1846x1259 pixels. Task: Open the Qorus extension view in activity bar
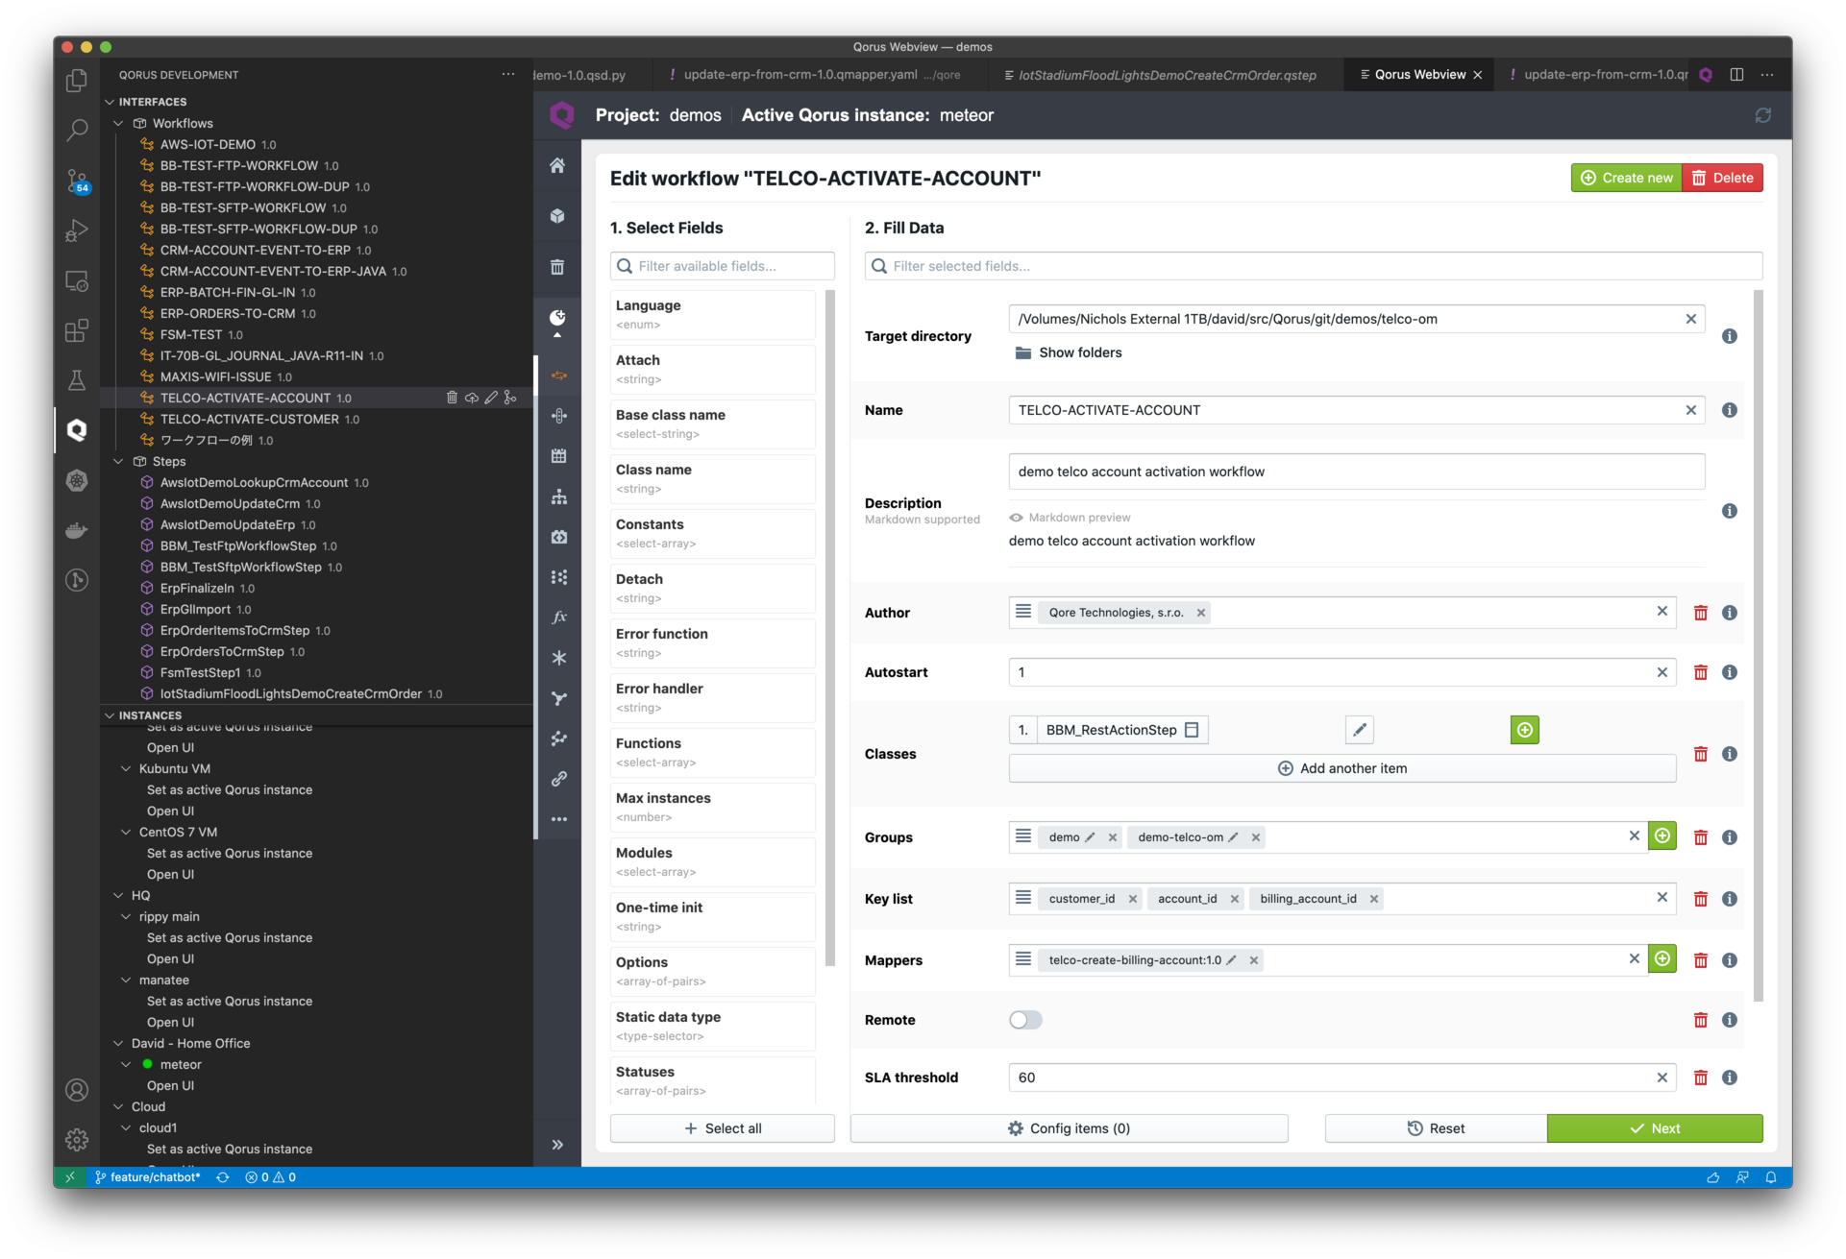(77, 429)
